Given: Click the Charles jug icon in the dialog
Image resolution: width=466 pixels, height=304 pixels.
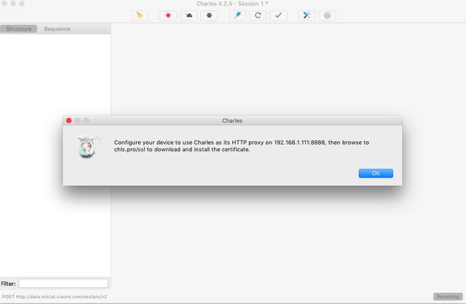Looking at the screenshot, I should click(x=88, y=146).
